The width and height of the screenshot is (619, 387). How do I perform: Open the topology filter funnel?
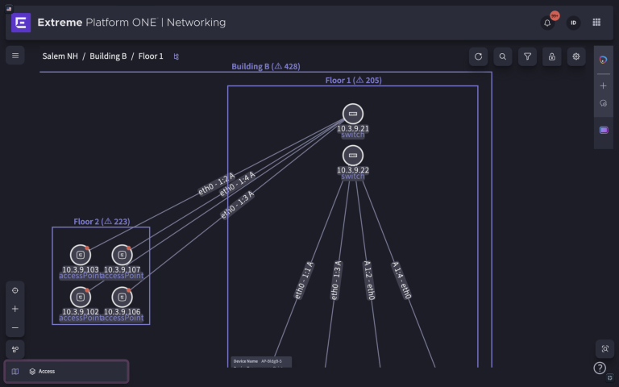click(x=527, y=57)
